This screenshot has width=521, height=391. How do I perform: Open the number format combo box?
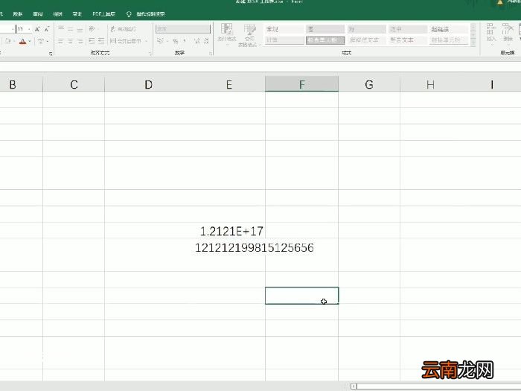pyautogui.click(x=183, y=29)
